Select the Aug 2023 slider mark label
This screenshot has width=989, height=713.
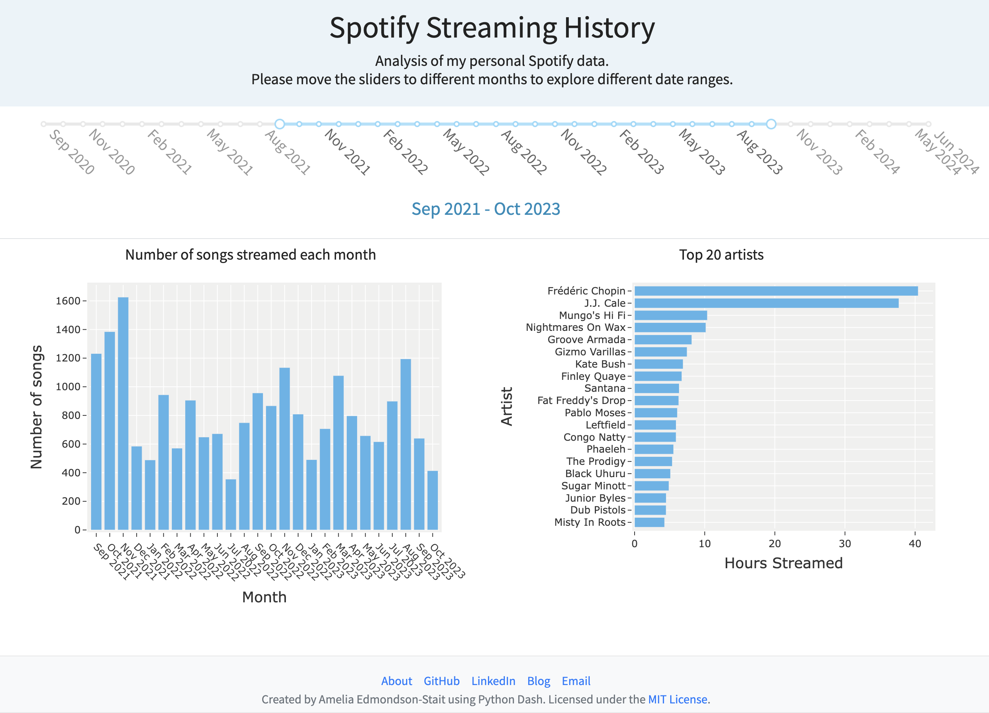point(760,152)
